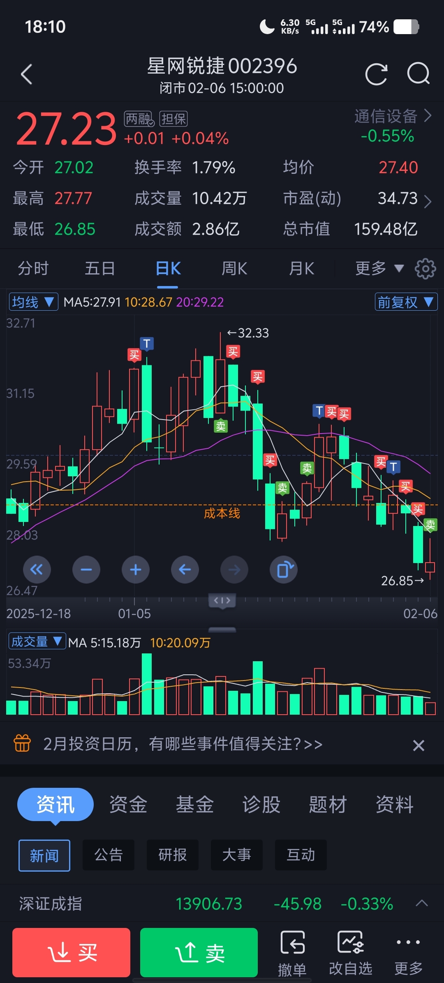
Task: Go back using the top-left arrow
Action: 27,74
